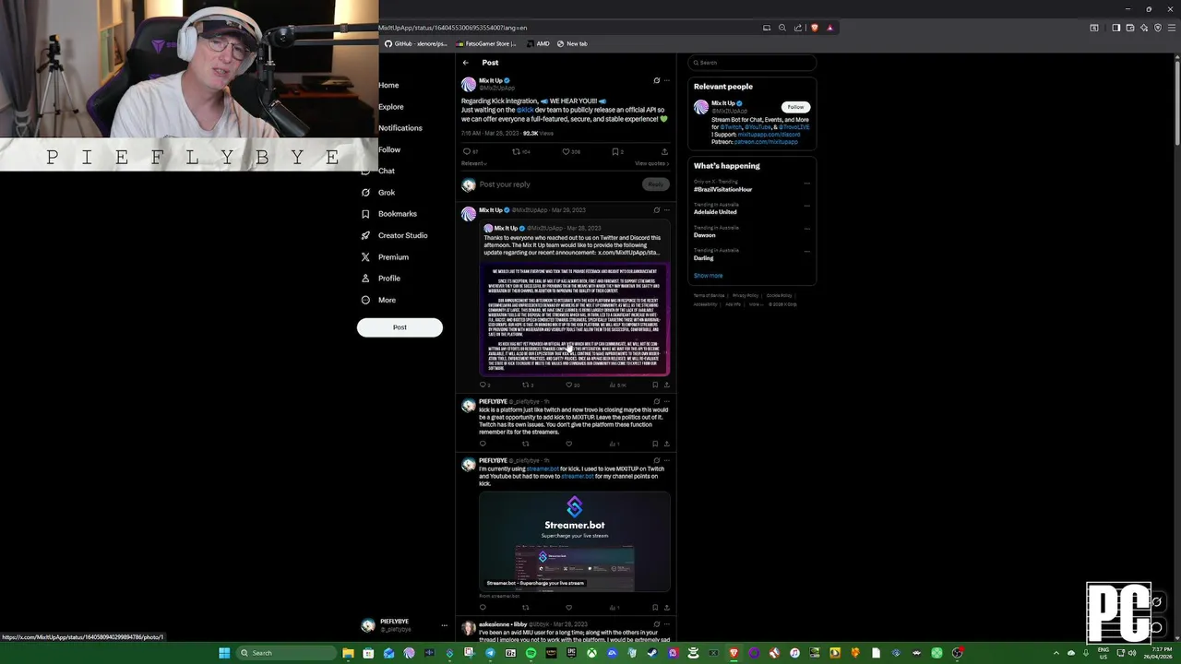The height and width of the screenshot is (664, 1181).
Task: Share the main Mix It Up post
Action: tap(664, 151)
